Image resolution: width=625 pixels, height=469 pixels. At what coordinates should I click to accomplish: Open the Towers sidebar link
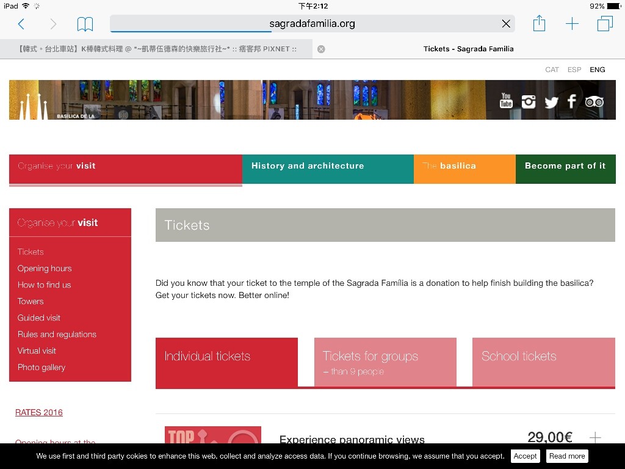(31, 301)
